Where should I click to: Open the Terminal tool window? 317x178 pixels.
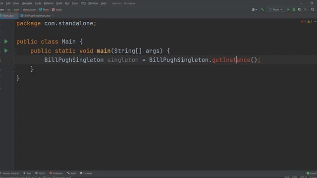click(x=86, y=173)
